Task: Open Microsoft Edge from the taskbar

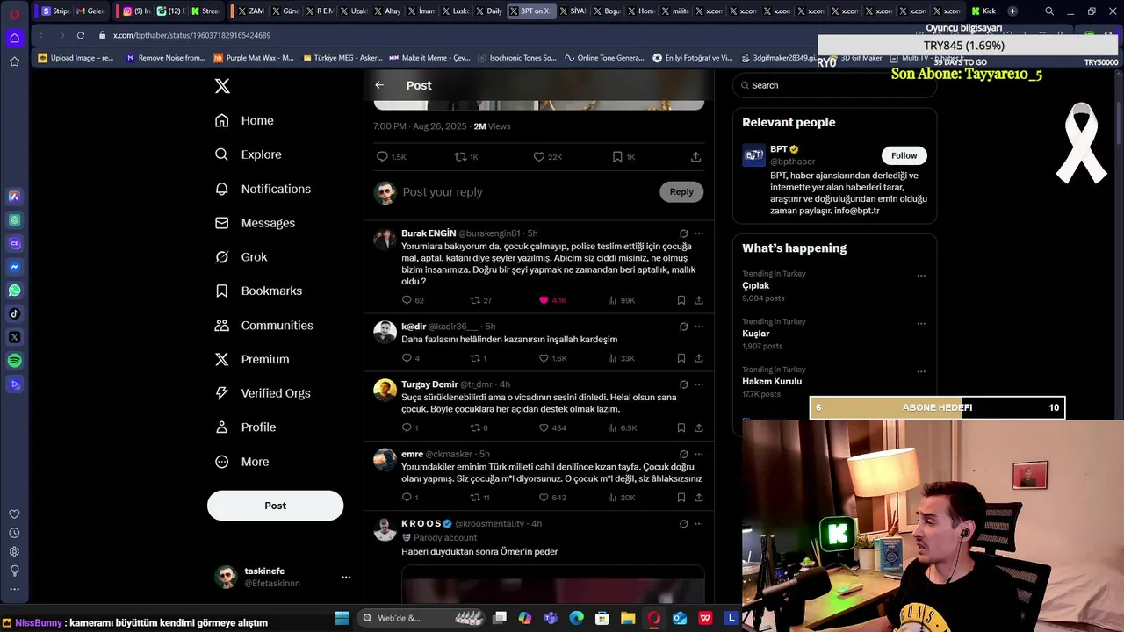Action: coord(576,618)
